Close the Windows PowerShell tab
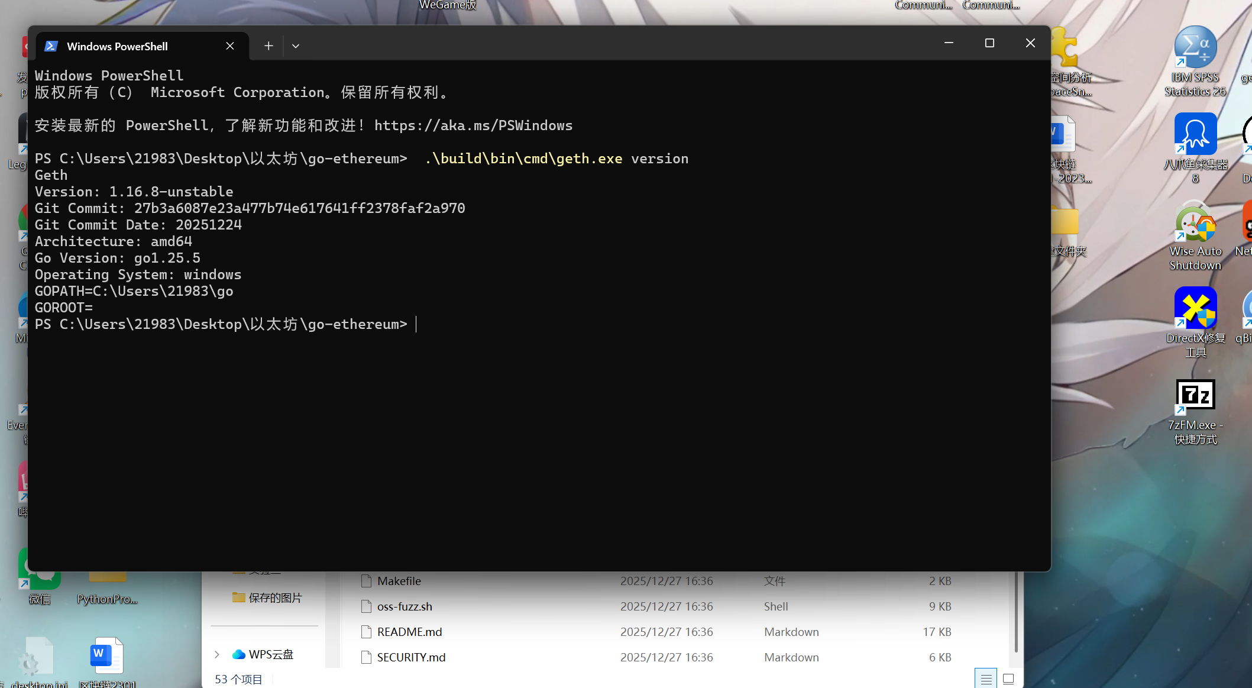This screenshot has height=688, width=1252. click(230, 46)
